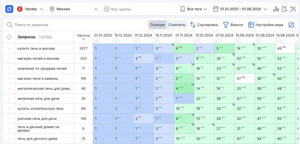The width and height of the screenshot is (300, 144).
Task: Click the export file icon
Action: click(284, 9)
